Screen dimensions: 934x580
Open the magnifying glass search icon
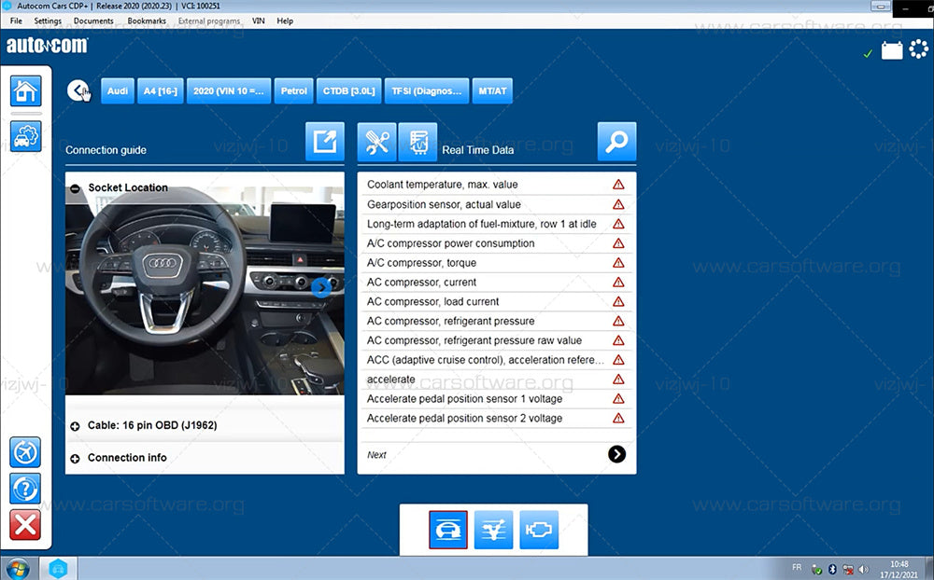616,142
